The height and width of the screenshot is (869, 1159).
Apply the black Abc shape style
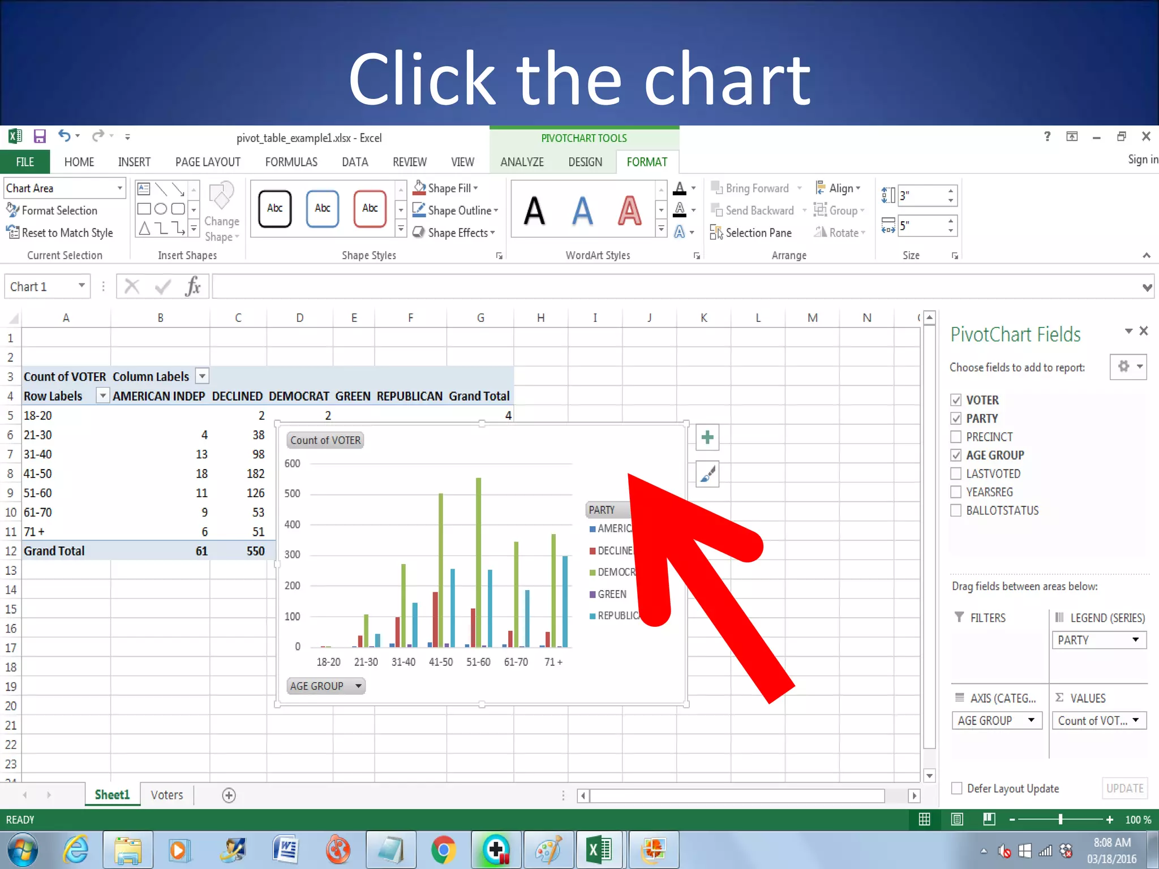274,208
